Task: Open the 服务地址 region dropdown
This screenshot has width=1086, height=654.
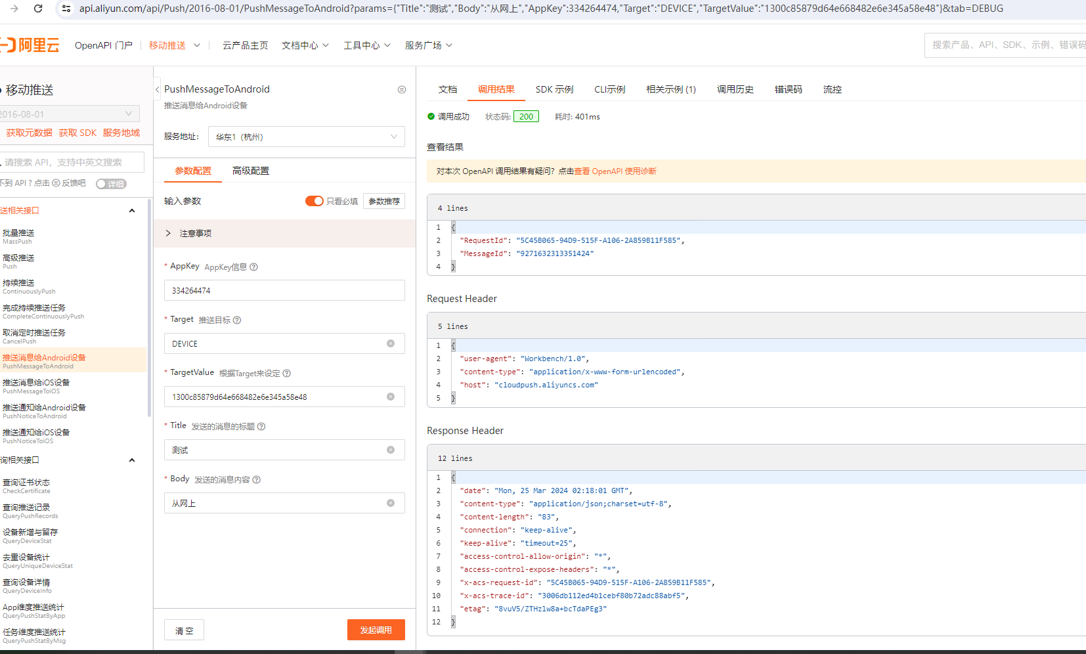Action: [307, 137]
